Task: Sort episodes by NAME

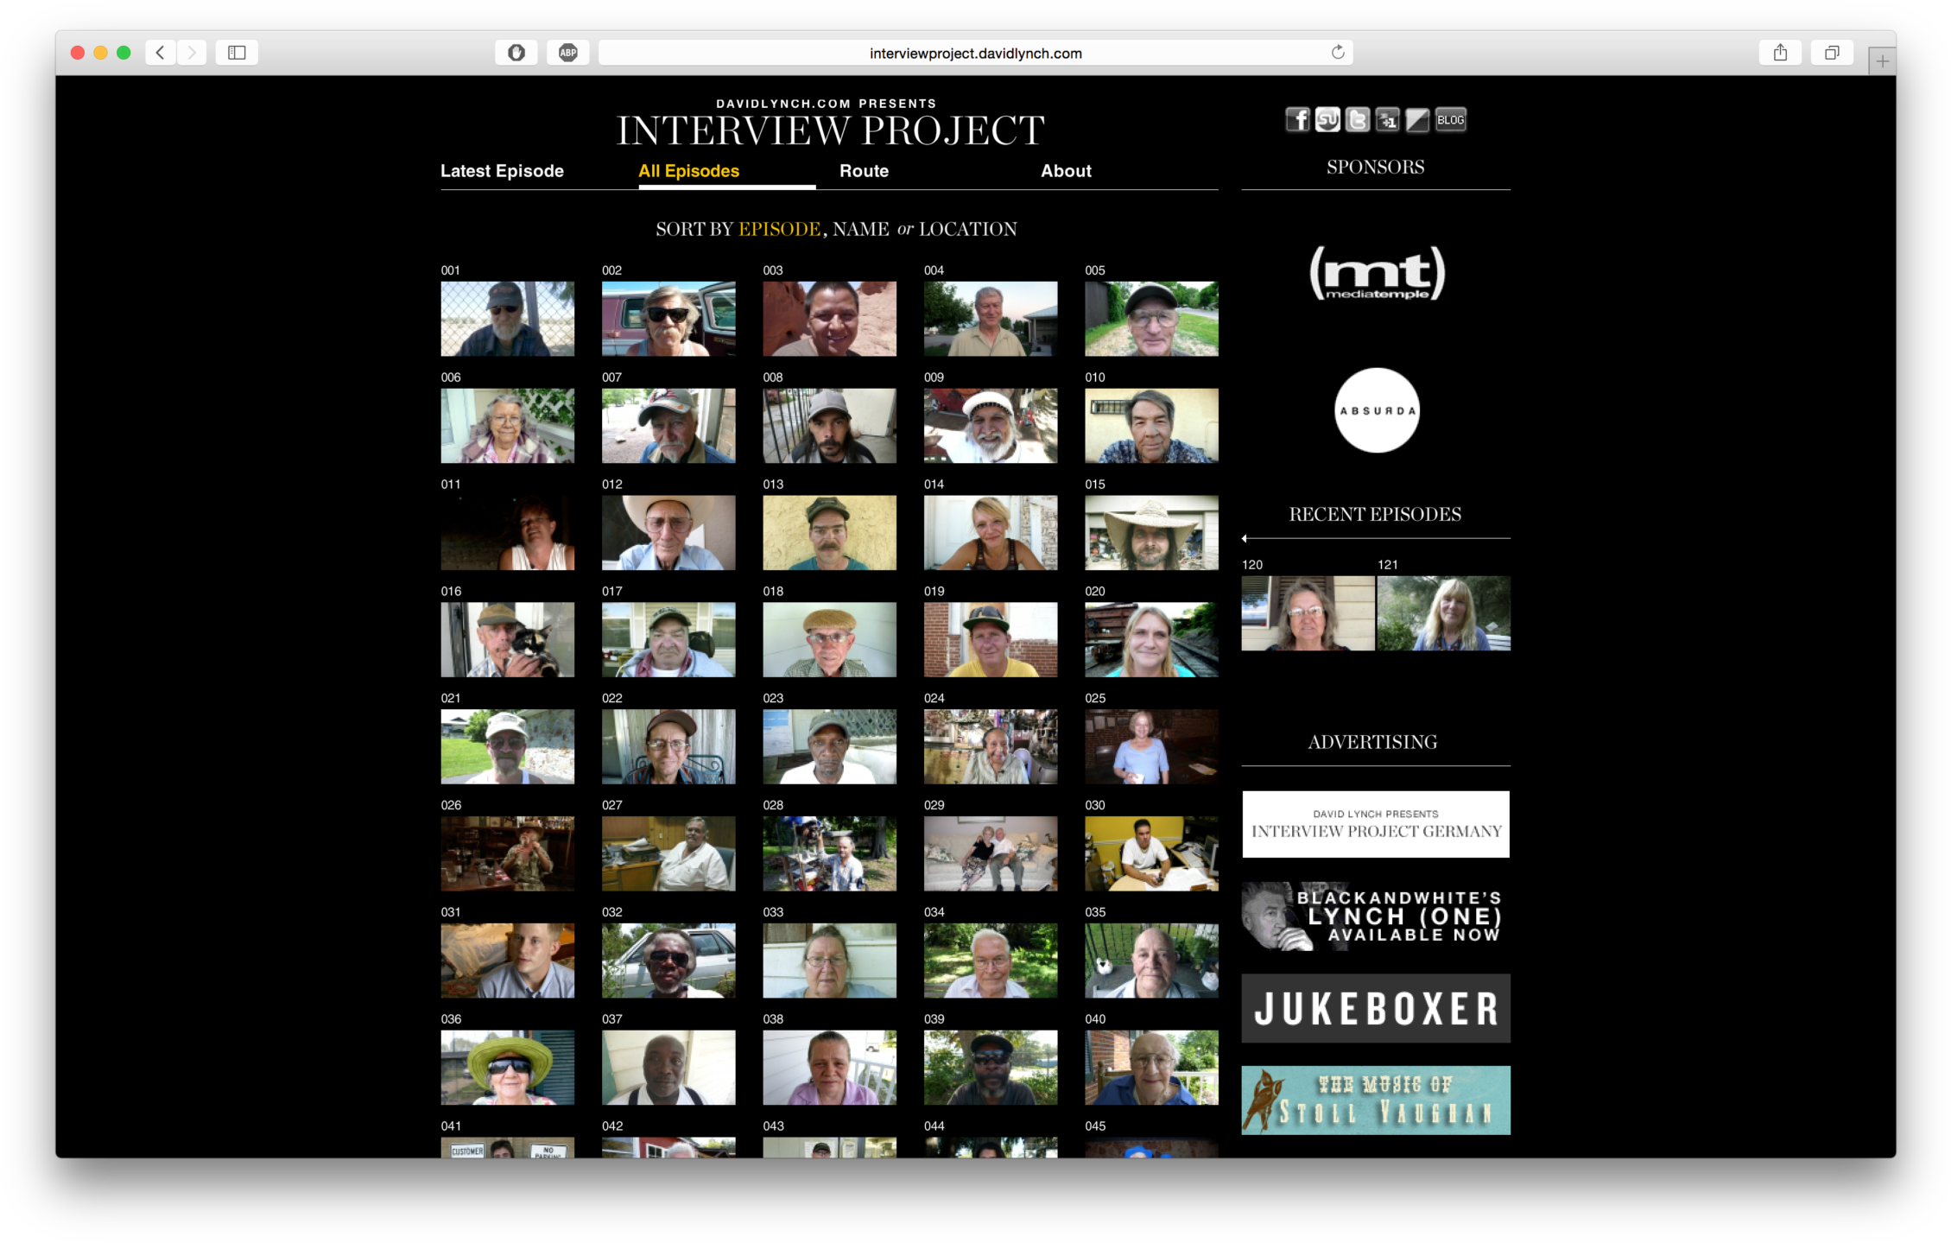Action: [860, 229]
